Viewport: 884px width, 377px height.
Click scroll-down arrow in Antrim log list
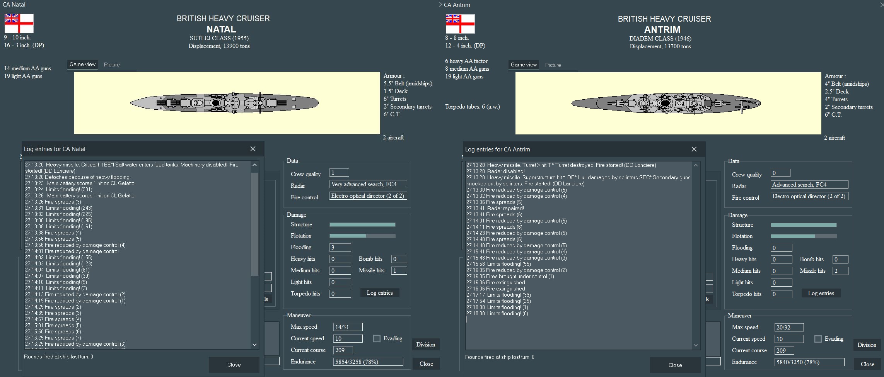696,345
